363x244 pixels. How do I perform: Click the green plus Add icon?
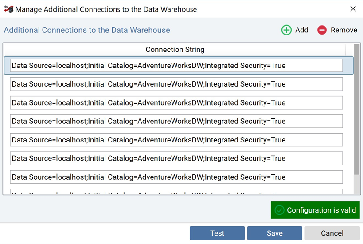286,30
